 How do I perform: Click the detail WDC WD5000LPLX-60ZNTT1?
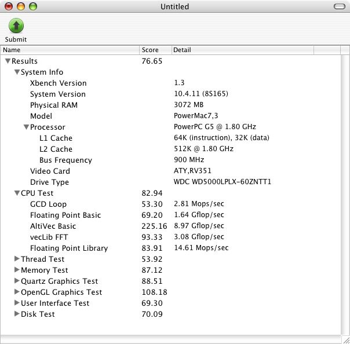coord(223,182)
